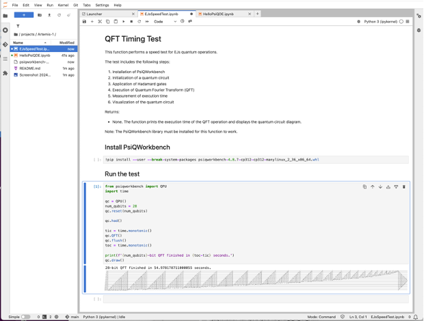Restart kernel and run all cells
The width and height of the screenshot is (424, 321).
click(147, 21)
